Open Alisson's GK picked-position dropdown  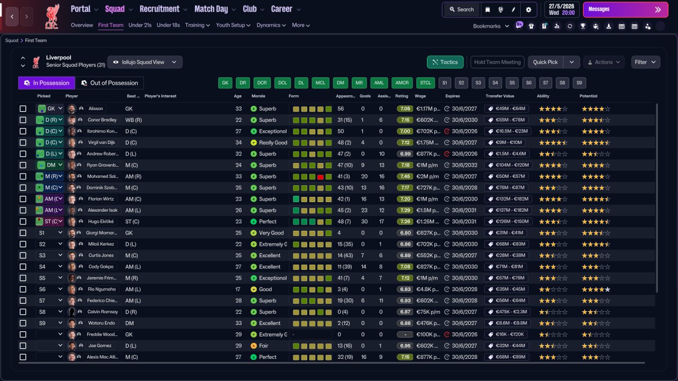coord(50,108)
